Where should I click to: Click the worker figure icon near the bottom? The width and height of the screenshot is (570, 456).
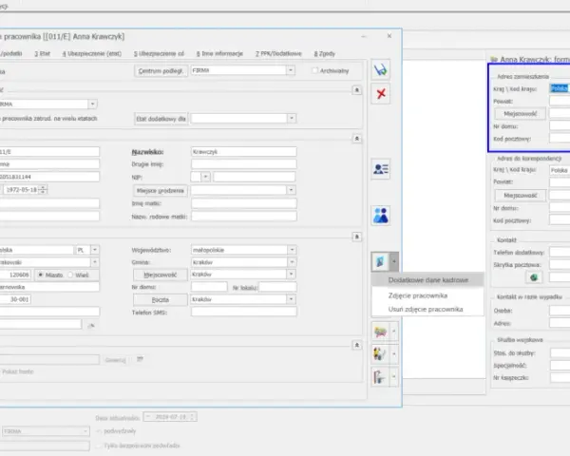click(380, 353)
